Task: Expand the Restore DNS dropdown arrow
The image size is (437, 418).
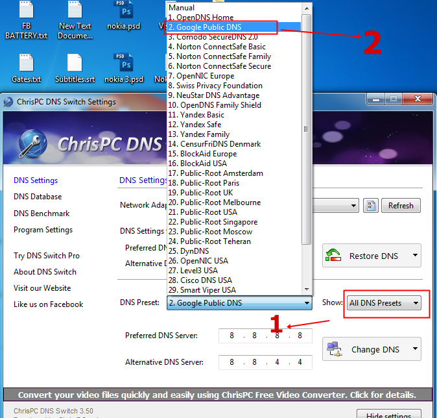Action: pyautogui.click(x=415, y=255)
